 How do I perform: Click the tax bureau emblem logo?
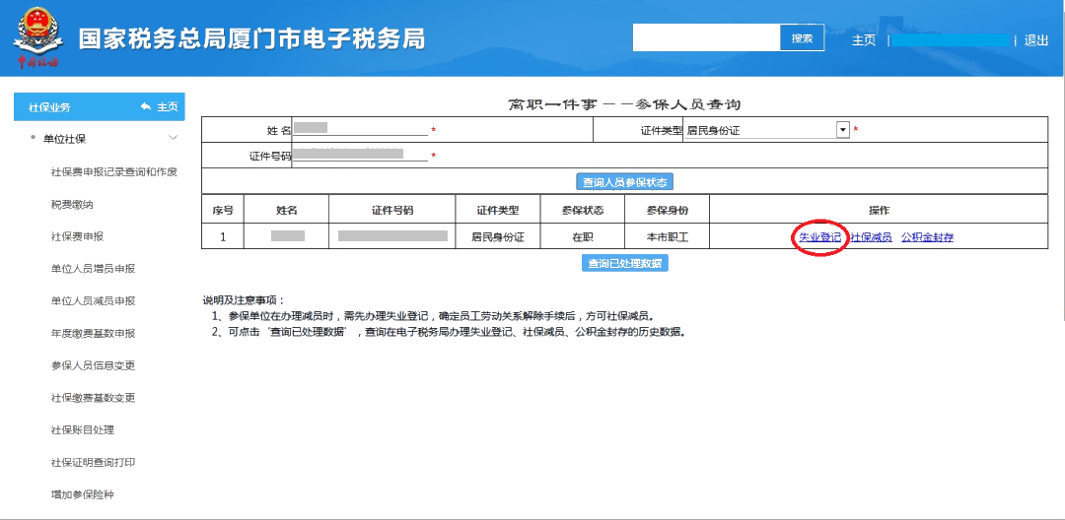pyautogui.click(x=37, y=36)
